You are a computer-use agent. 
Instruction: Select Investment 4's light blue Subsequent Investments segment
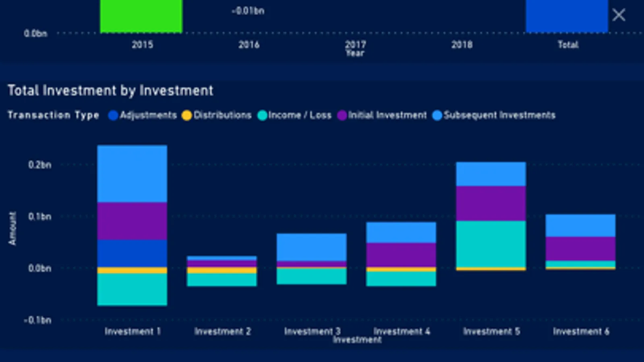(401, 232)
